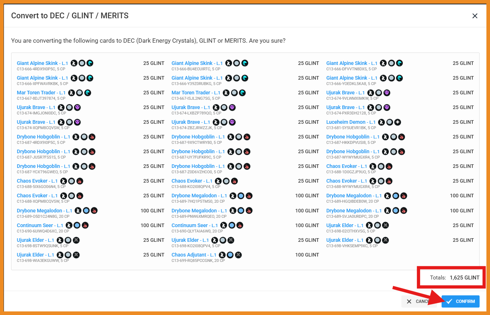Open Giant Alpine Skink link above C13-666-4RDX9I0P5C

pyautogui.click(x=42, y=63)
